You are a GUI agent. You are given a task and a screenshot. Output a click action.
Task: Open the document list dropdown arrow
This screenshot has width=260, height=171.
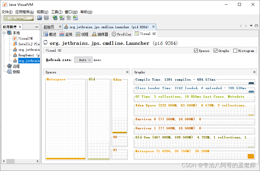[x=251, y=26]
